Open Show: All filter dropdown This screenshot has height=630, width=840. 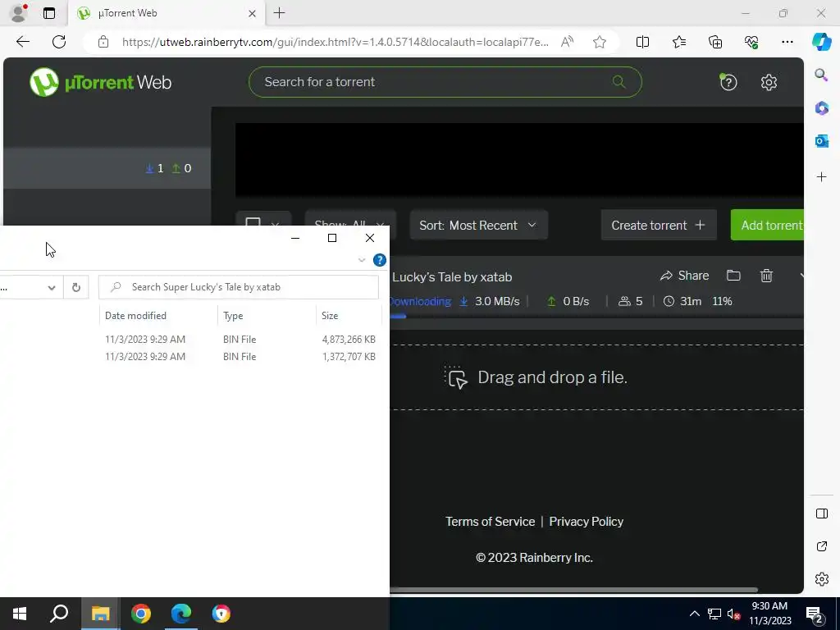(349, 218)
